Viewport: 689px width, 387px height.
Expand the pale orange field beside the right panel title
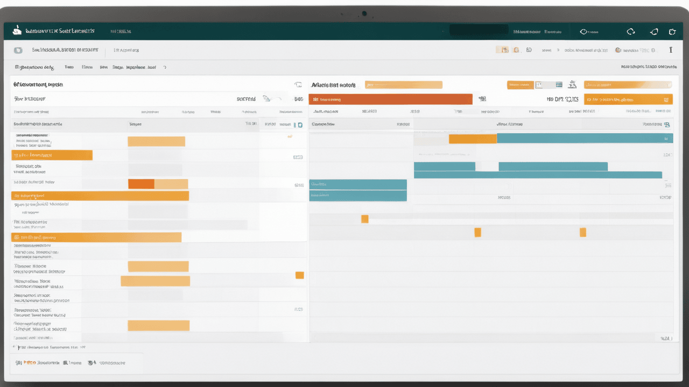click(x=403, y=85)
